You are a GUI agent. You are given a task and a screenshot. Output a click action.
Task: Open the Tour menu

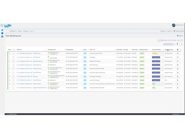(32, 31)
